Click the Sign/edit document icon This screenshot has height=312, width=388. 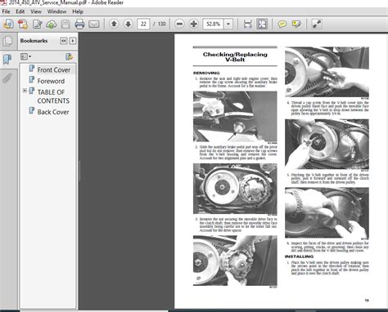click(x=37, y=25)
